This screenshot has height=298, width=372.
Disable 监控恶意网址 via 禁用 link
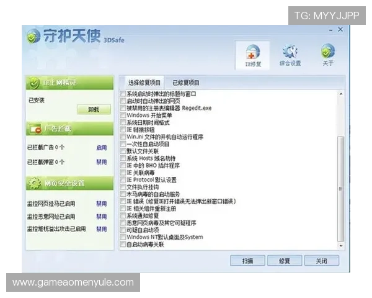102,217
